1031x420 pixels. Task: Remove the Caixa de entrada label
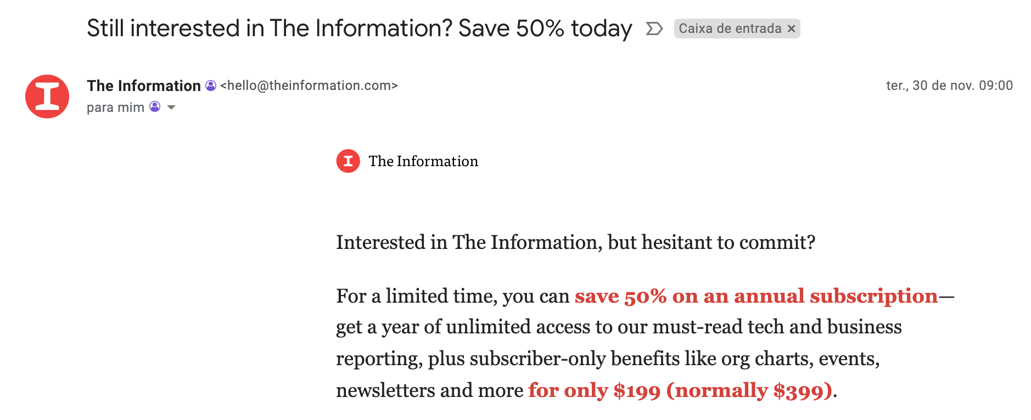(791, 29)
